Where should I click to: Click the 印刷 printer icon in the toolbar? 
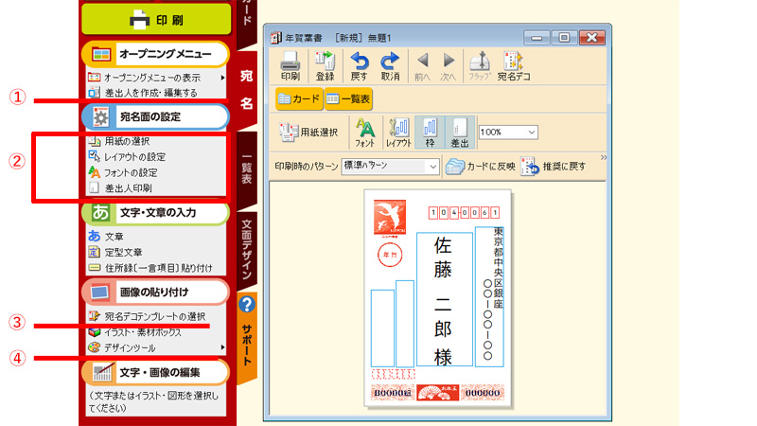pyautogui.click(x=290, y=65)
